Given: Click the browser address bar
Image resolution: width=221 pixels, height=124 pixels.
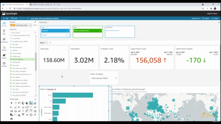Looking at the screenshot, I should 107,8.
